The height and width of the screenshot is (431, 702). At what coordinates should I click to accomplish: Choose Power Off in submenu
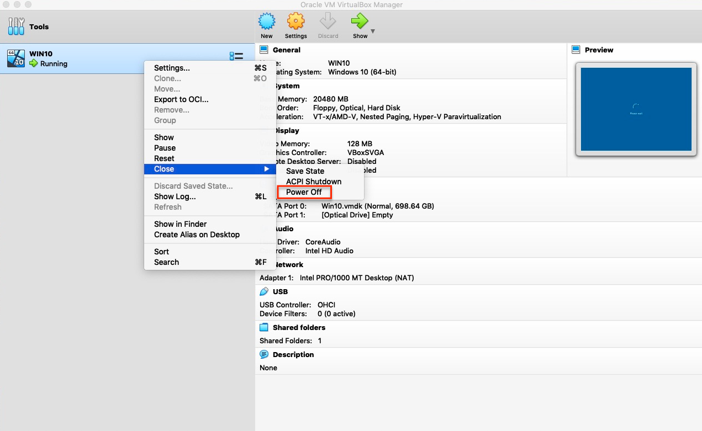[320, 192]
